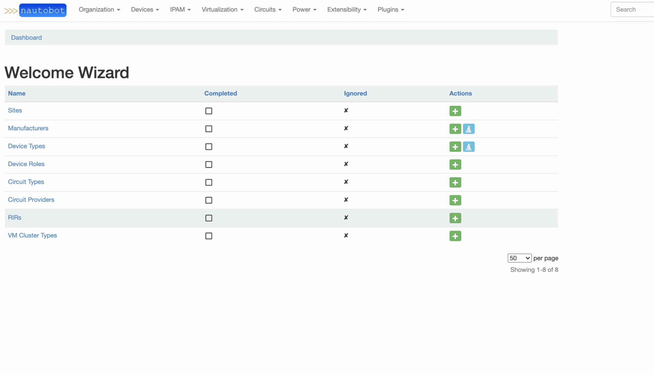Click the green add button for Device Roles
654x375 pixels.
455,165
